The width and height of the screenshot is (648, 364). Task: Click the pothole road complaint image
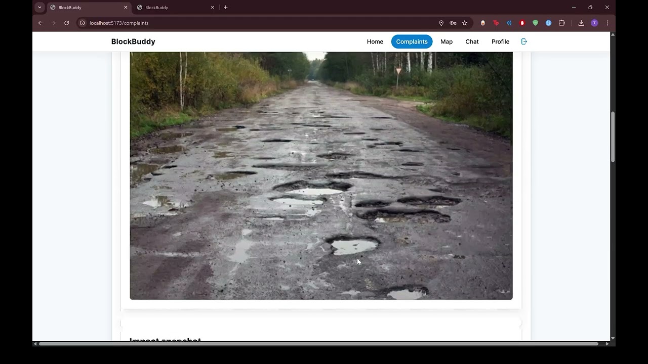tap(321, 175)
